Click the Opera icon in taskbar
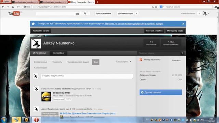The width and height of the screenshot is (219, 123). point(36,120)
